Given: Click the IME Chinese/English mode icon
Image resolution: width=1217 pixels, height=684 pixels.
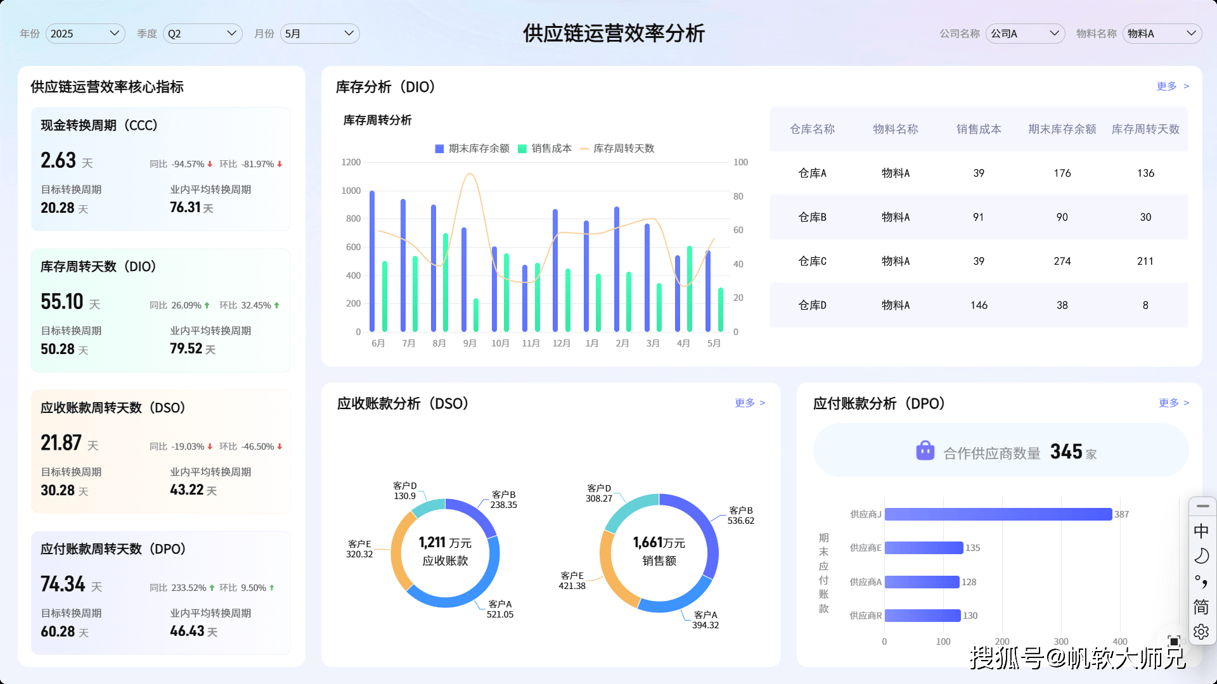Looking at the screenshot, I should [1201, 531].
